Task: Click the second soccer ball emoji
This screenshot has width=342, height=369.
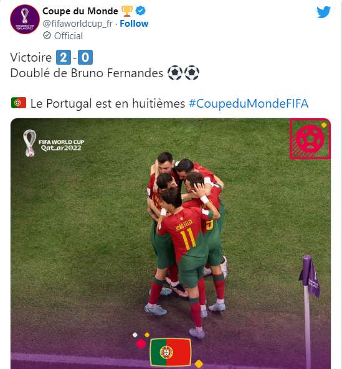Action: pos(192,73)
